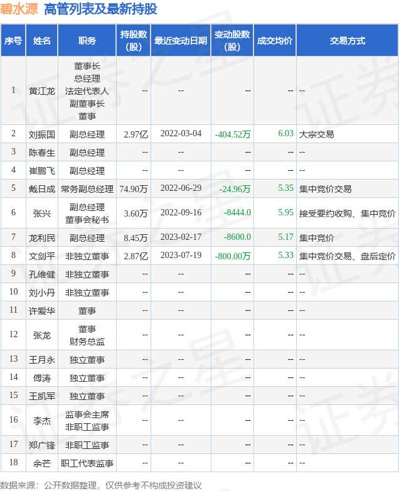The height and width of the screenshot is (491, 399).
Task: Click the 高管列表及最新持股 heading text
Action: point(100,9)
